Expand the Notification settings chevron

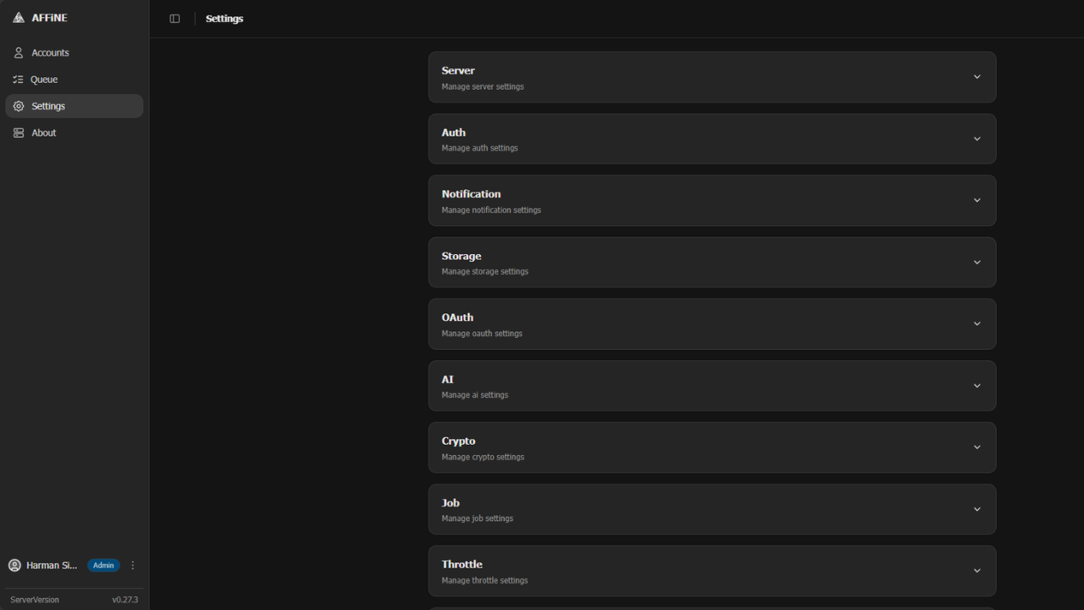976,201
